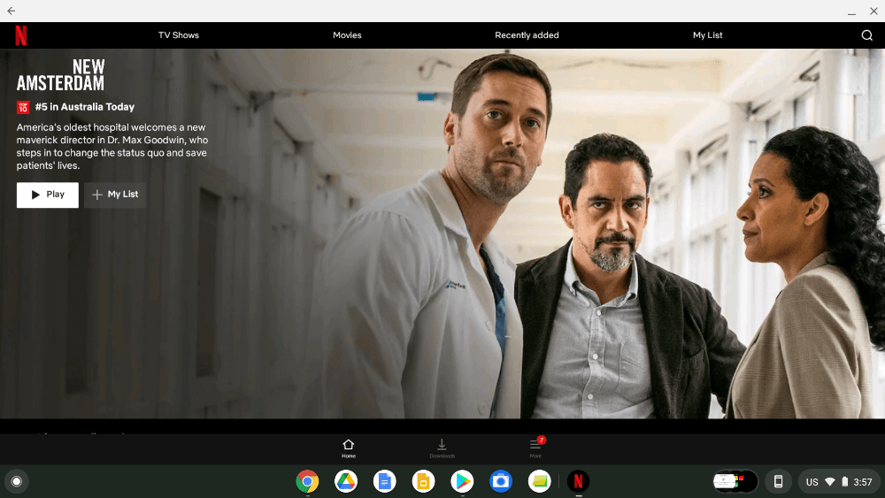Launch Google Docs from the shelf
885x498 pixels.
tap(384, 482)
